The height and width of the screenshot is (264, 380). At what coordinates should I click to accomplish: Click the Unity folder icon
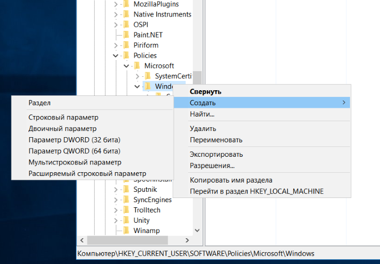click(x=125, y=220)
